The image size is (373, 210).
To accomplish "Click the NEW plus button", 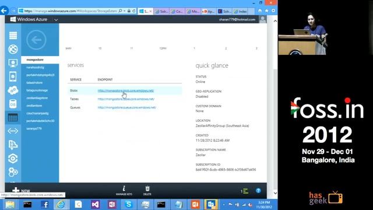I will (x=21, y=191).
